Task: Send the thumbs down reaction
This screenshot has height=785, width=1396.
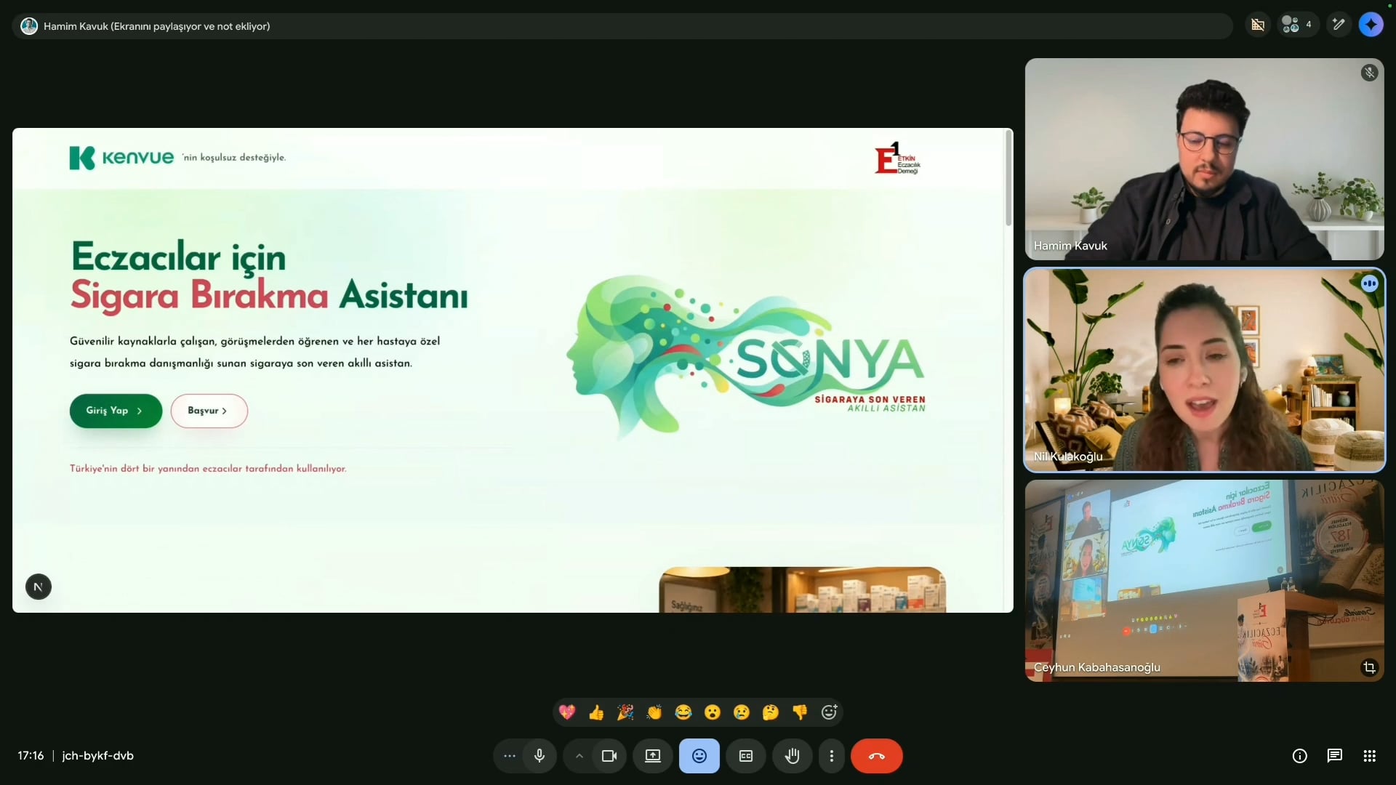Action: coord(800,712)
